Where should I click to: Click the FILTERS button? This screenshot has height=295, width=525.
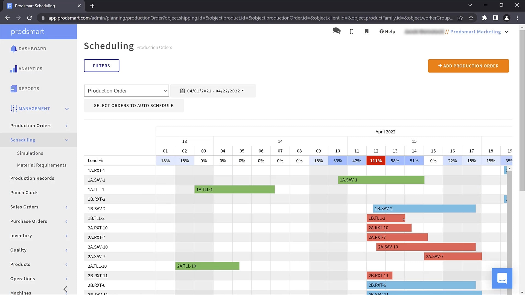click(101, 66)
